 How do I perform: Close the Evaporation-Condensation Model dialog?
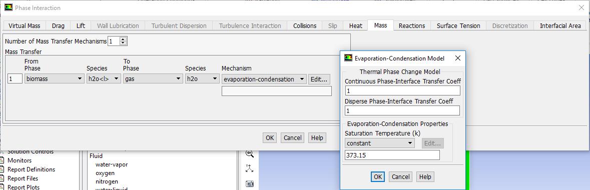[x=457, y=58]
